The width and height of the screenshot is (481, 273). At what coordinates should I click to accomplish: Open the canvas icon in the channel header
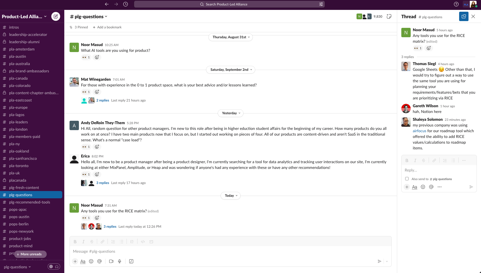389,16
